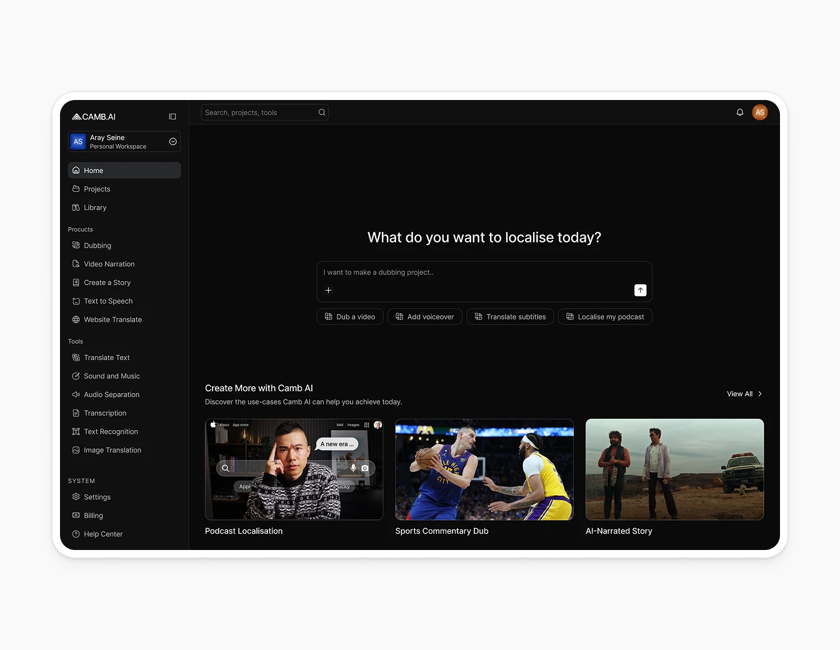Image resolution: width=840 pixels, height=650 pixels.
Task: Open the Library section
Action: [x=94, y=207]
